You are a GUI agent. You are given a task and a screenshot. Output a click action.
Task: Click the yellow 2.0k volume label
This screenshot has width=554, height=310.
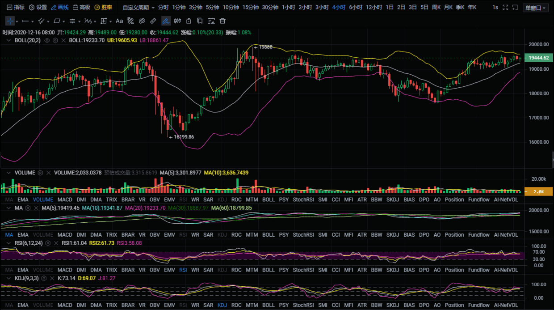(x=539, y=191)
